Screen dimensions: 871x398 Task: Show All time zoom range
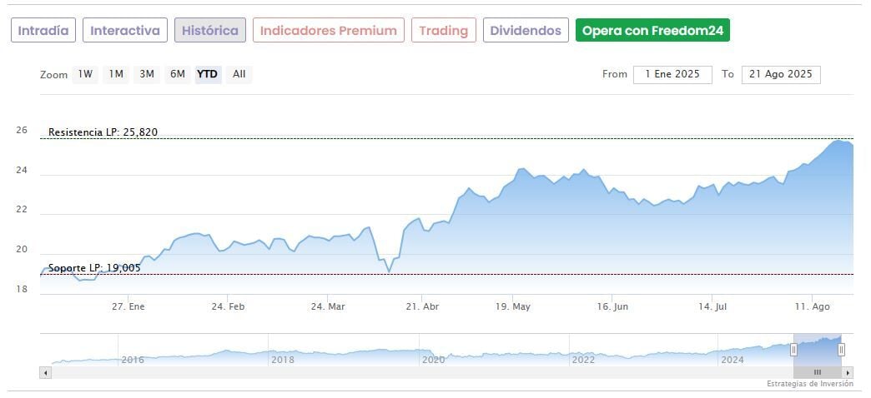(x=239, y=74)
